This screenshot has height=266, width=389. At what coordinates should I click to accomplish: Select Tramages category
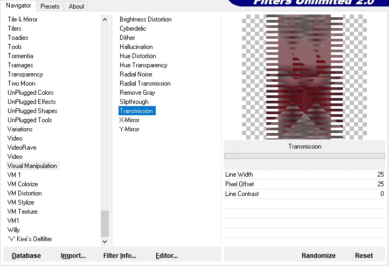[x=20, y=65]
